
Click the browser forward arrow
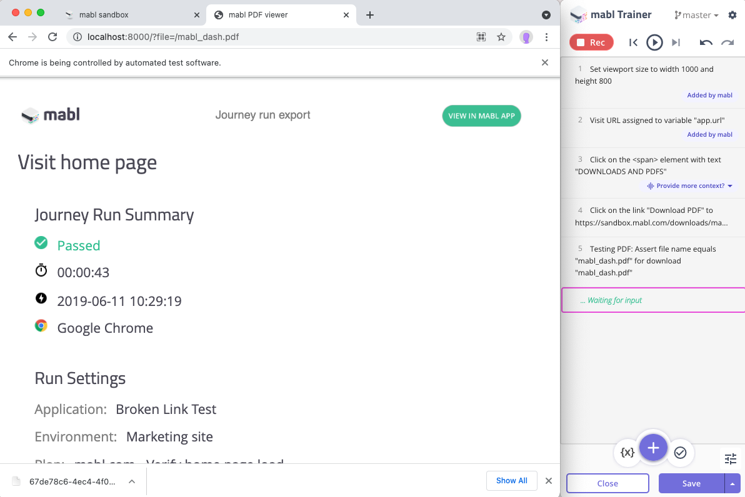pos(32,37)
